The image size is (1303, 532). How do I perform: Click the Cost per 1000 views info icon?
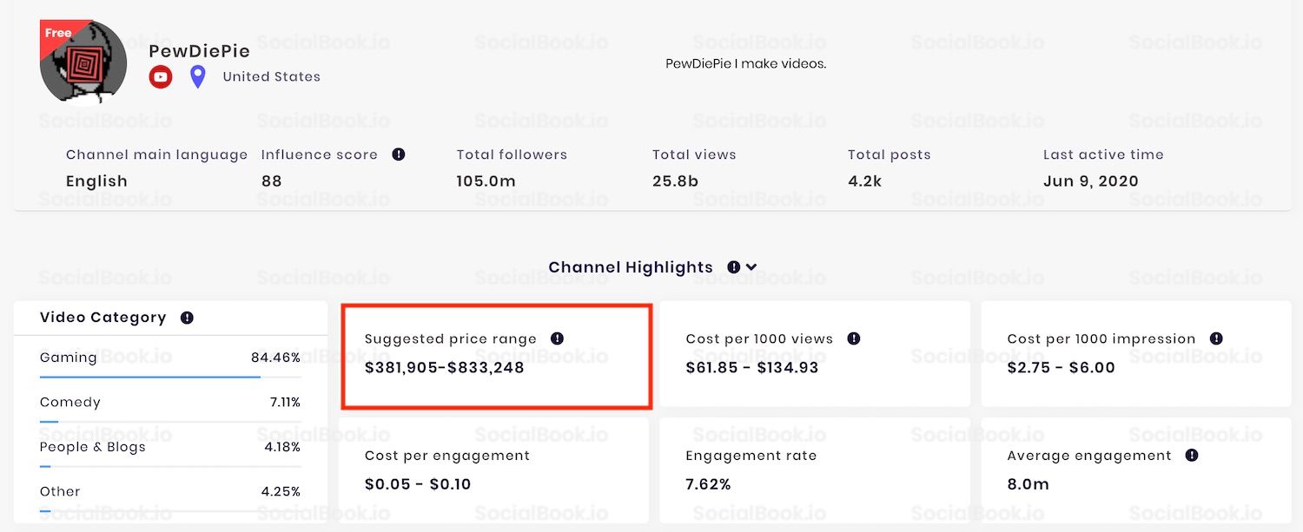click(854, 338)
